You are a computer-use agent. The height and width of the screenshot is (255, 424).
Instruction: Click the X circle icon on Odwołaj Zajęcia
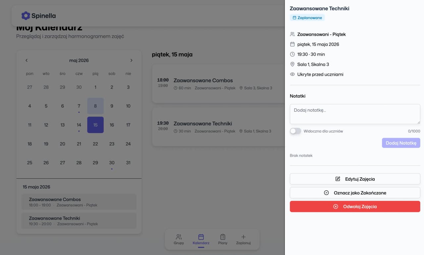click(x=336, y=206)
